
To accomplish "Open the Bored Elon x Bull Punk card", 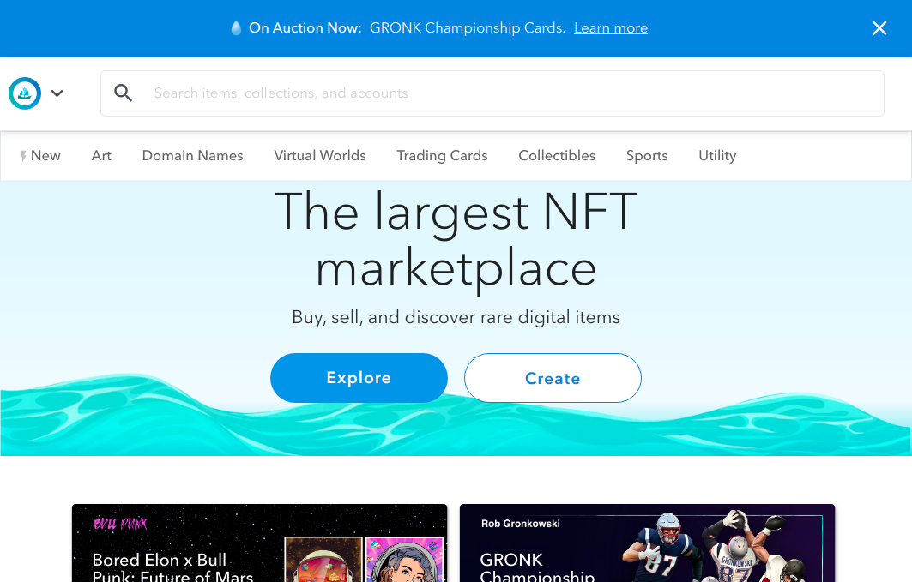I will coord(259,543).
